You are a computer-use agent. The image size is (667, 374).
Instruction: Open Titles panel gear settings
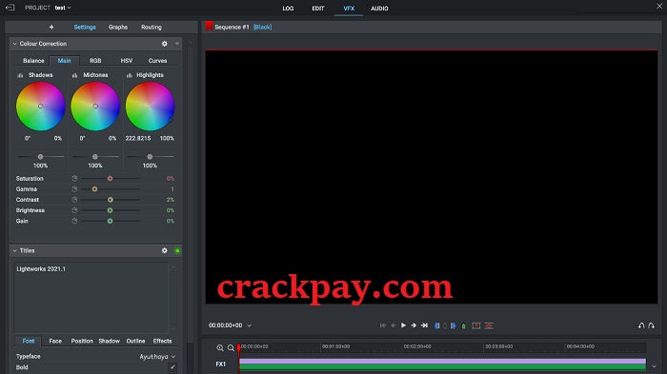pyautogui.click(x=165, y=250)
